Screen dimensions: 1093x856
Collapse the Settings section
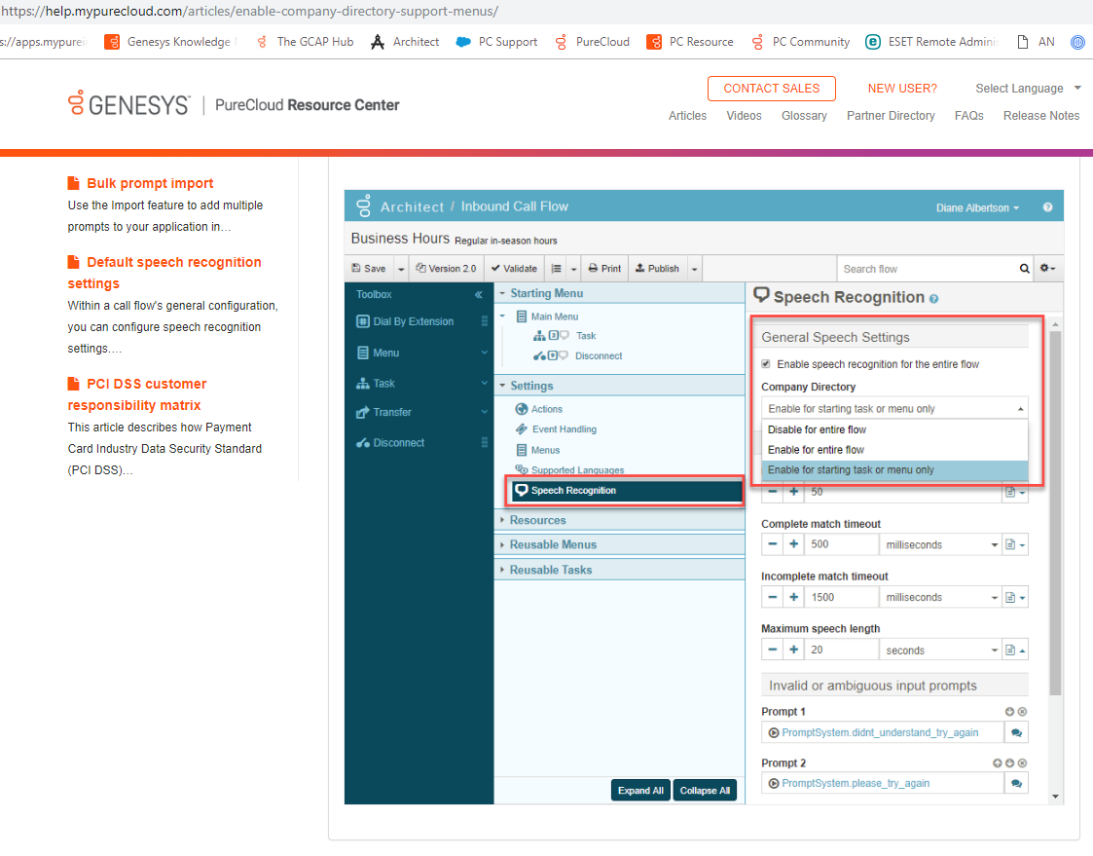[502, 386]
